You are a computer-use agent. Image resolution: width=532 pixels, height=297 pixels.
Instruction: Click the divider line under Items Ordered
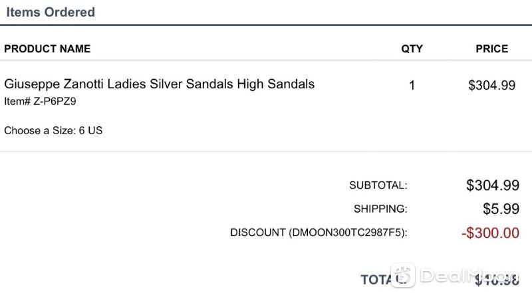tap(266, 25)
